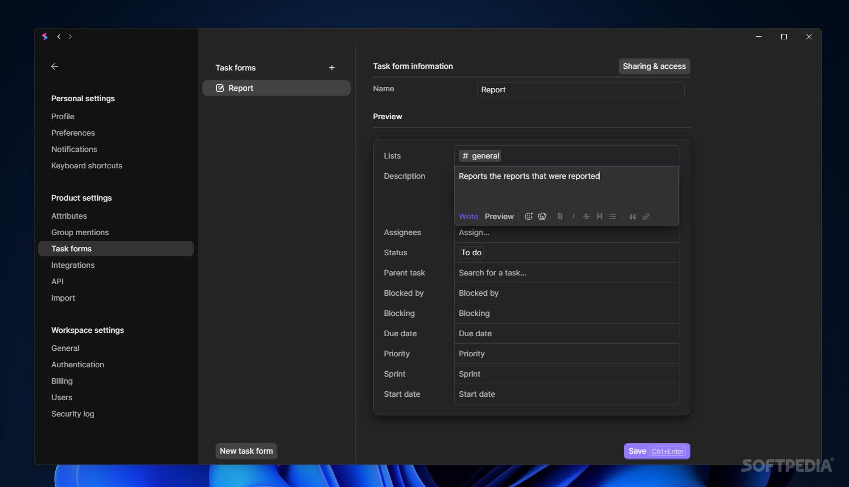Click inside the description text area
This screenshot has height=487, width=849.
point(567,187)
